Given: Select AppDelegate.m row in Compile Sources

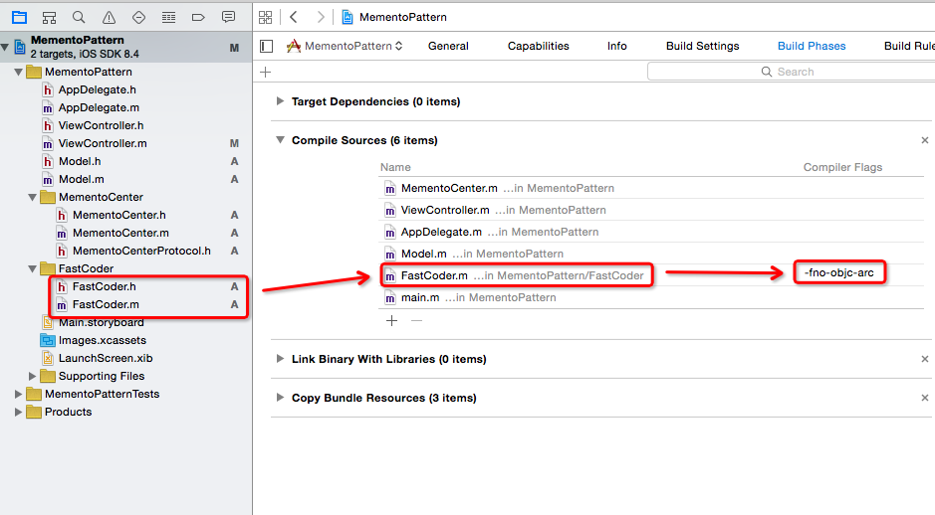Looking at the screenshot, I should [651, 233].
